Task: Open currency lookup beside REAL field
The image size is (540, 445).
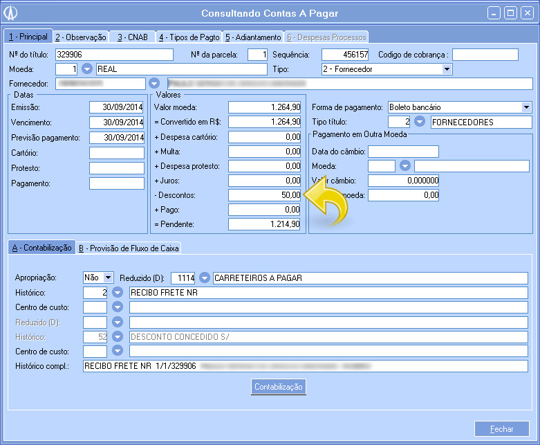Action: [87, 69]
